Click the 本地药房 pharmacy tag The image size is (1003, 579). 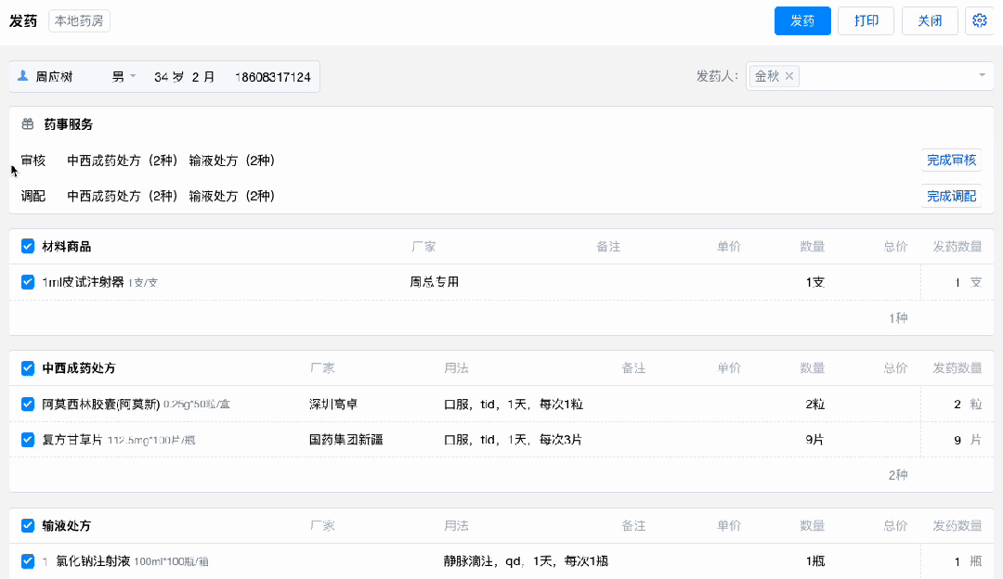pos(80,21)
